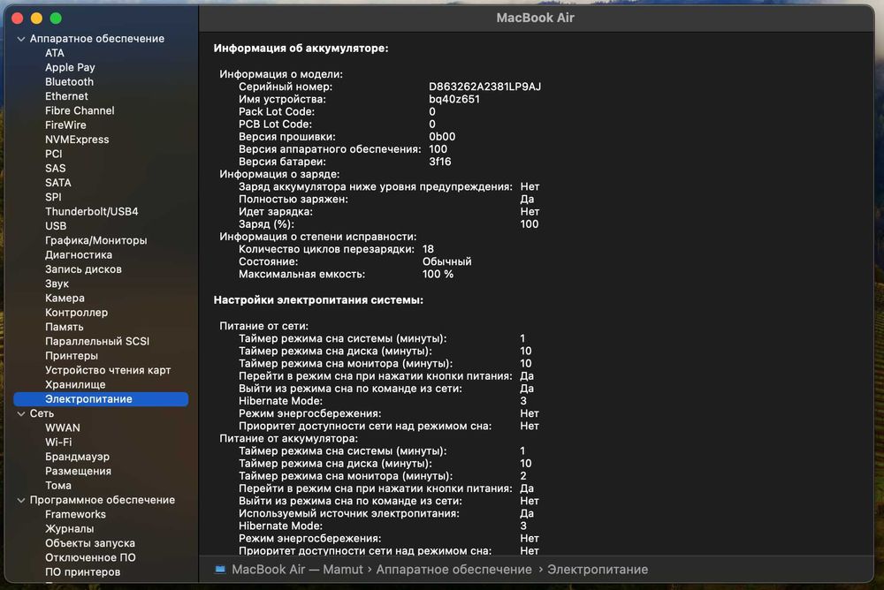
Task: Select USB in the sidebar
Action: coord(56,226)
